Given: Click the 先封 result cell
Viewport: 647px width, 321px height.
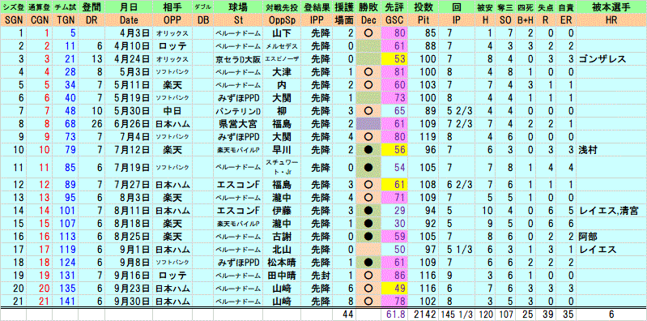Looking at the screenshot, I should (317, 276).
